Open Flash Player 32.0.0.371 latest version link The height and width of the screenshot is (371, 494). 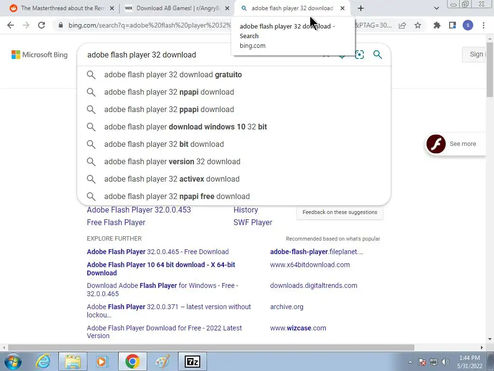169,311
